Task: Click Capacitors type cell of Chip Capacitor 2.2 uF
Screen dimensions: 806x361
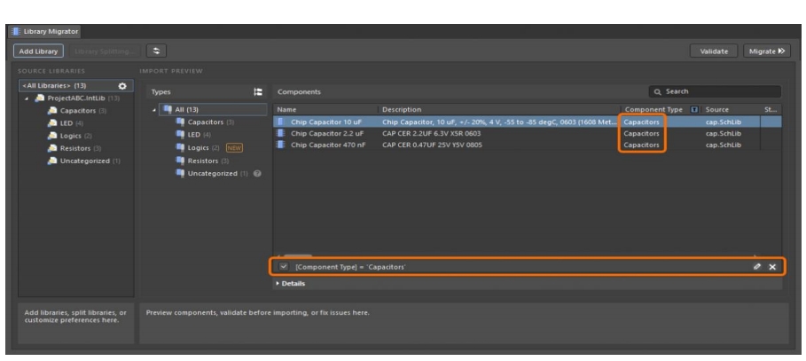Action: pos(641,133)
